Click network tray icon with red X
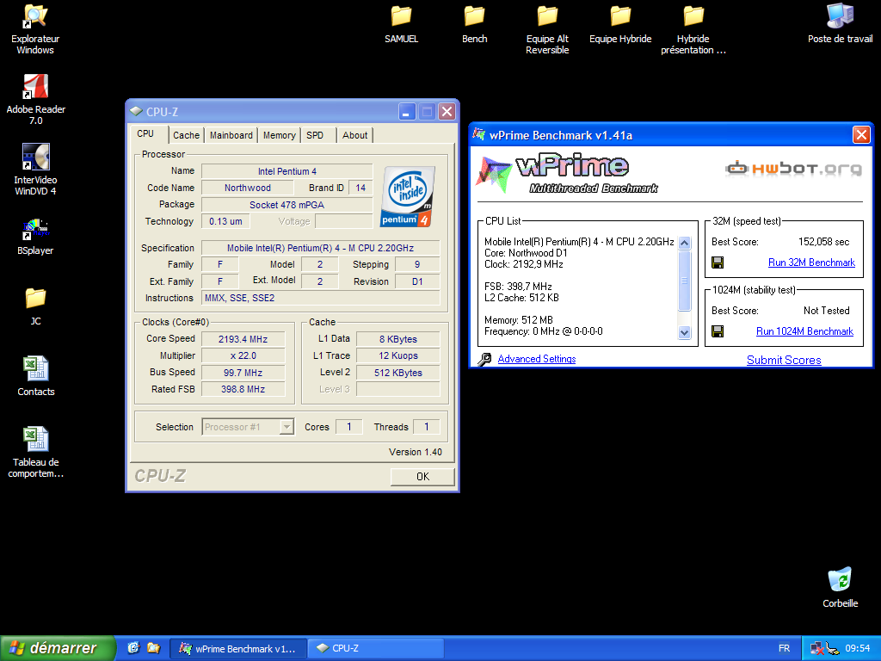Screen dimensions: 881x661 click(817, 649)
